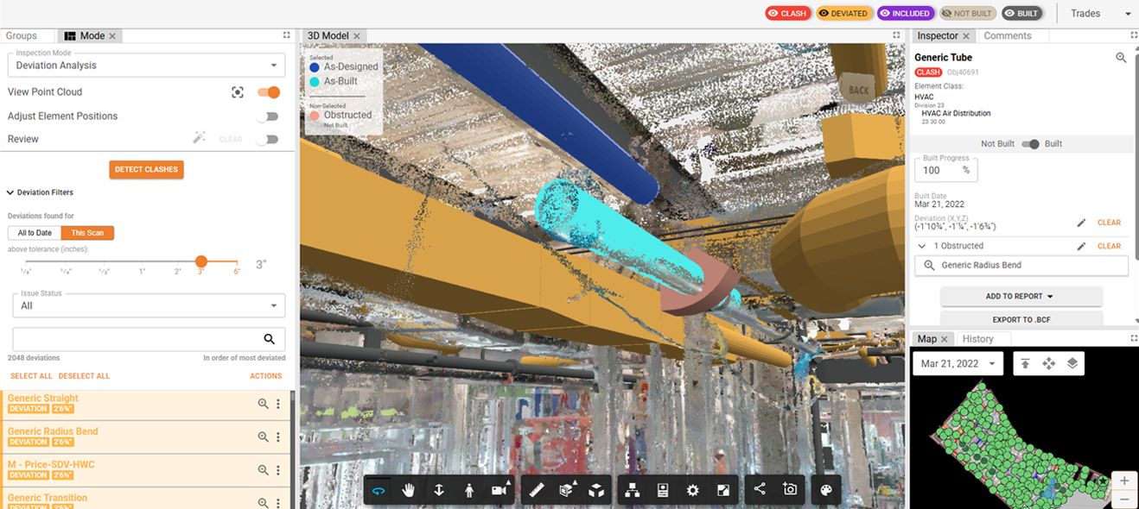Capture a screenshot with camera icon
Screen dimensions: 1139x509
pyautogui.click(x=790, y=489)
